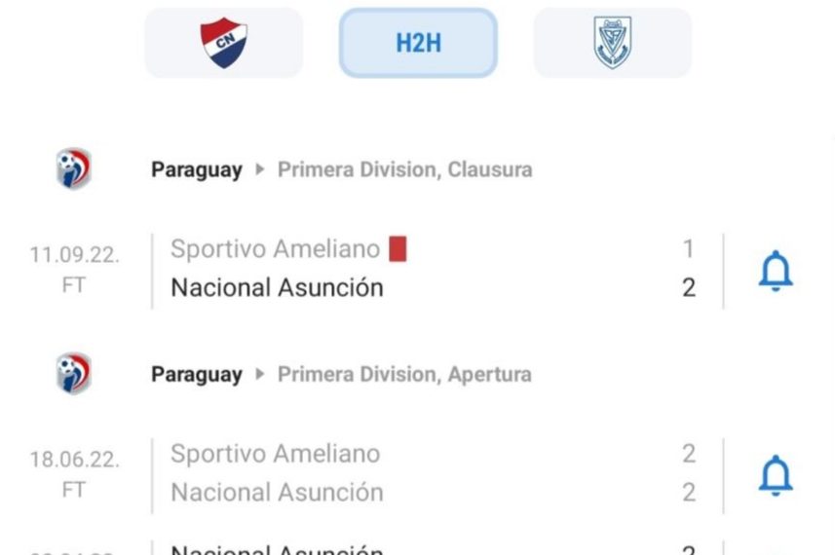Click the league logo beside Primera Division, Apertura
Viewport: 835px width, 555px height.
click(x=73, y=374)
